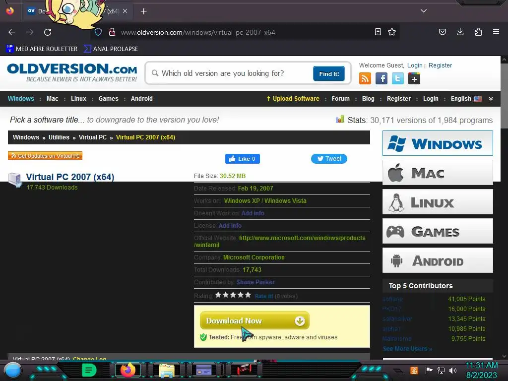Click the address bar URL
Screen dimensions: 508x381
[x=198, y=32]
